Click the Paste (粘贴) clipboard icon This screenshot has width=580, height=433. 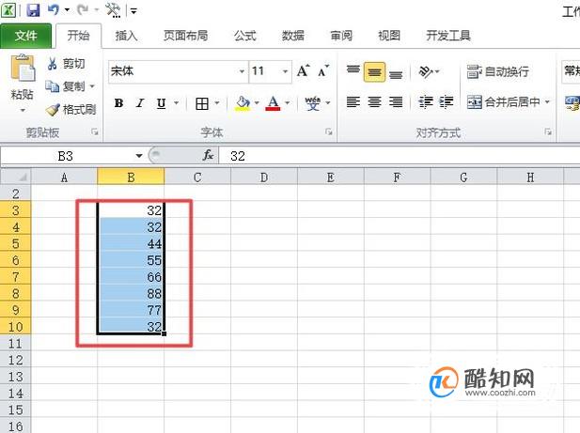(x=23, y=69)
